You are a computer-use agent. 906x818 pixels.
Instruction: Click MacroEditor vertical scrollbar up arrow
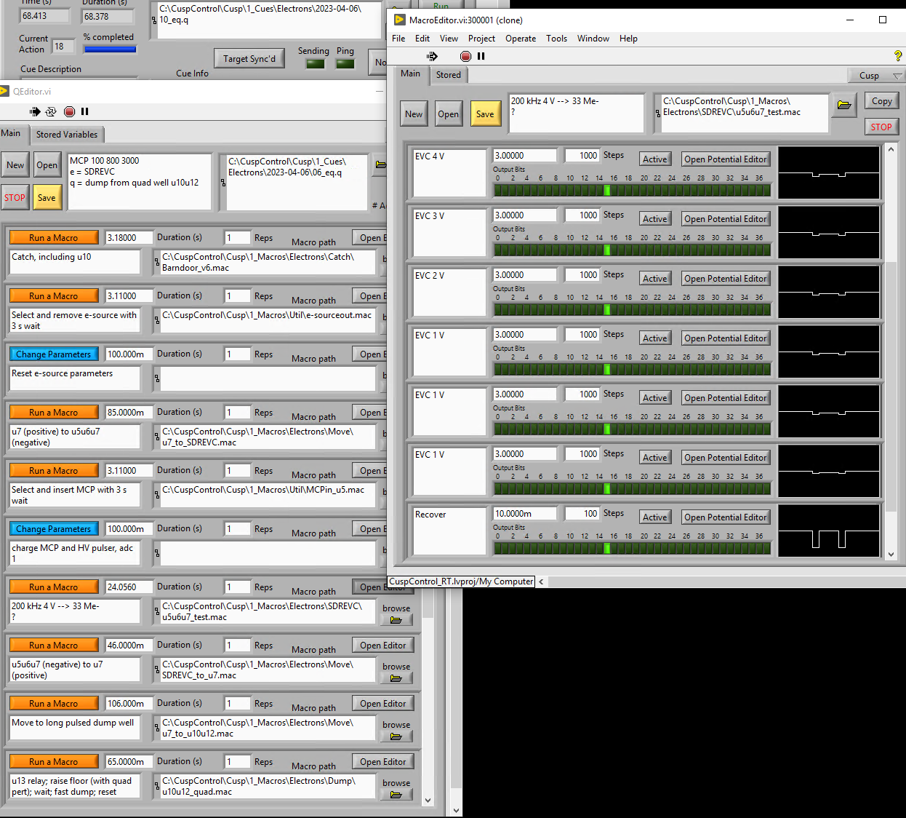tap(891, 149)
